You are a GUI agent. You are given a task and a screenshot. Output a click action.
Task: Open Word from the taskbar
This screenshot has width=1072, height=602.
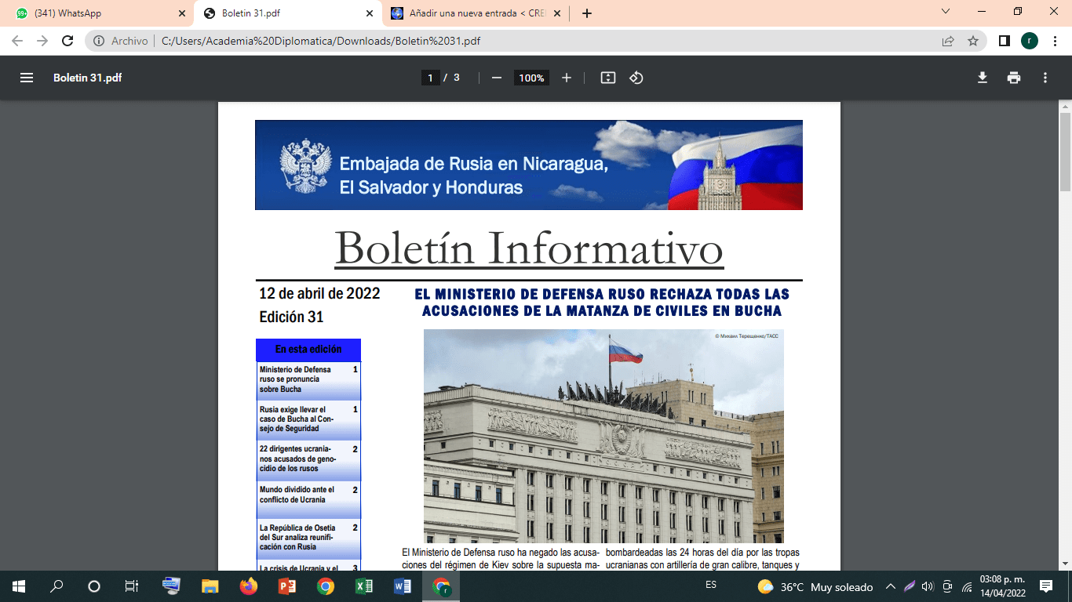403,586
